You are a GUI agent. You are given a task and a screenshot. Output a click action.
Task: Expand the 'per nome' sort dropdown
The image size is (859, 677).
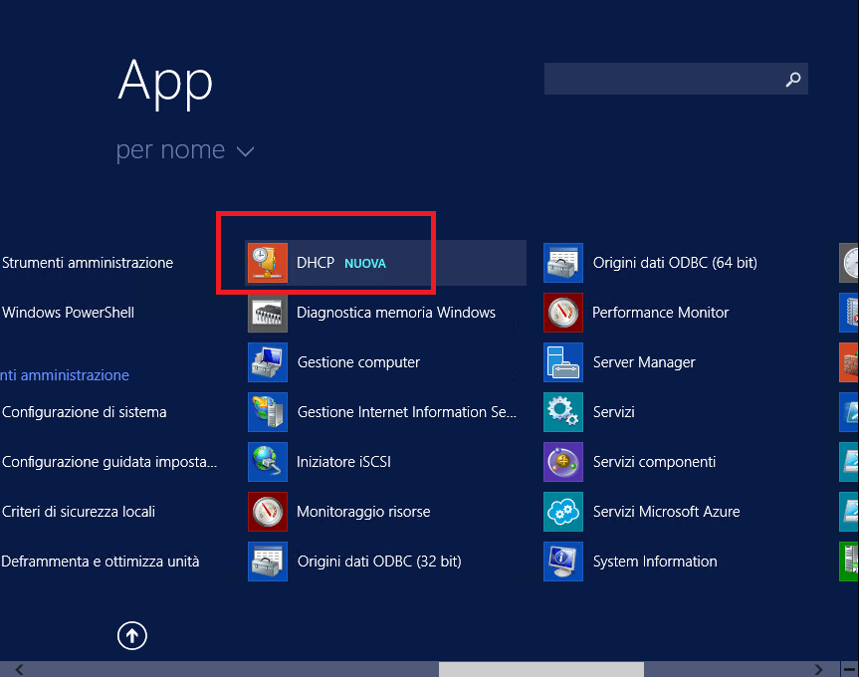coord(184,150)
